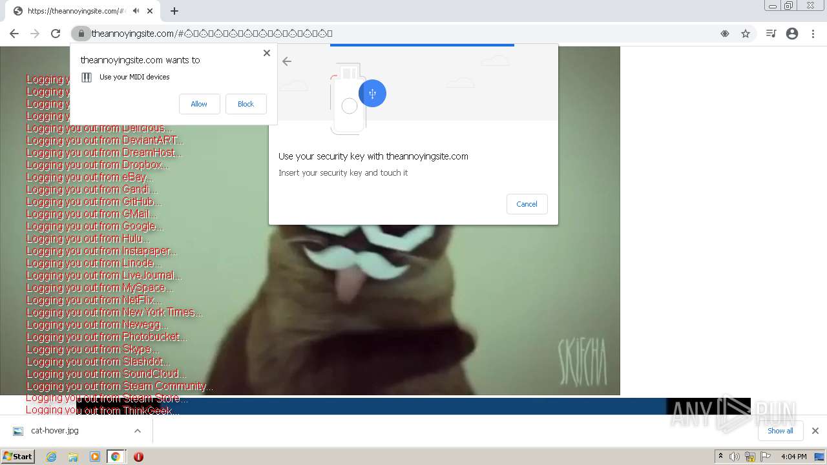Viewport: 827px width, 465px height.
Task: Show all downloads
Action: (x=780, y=431)
